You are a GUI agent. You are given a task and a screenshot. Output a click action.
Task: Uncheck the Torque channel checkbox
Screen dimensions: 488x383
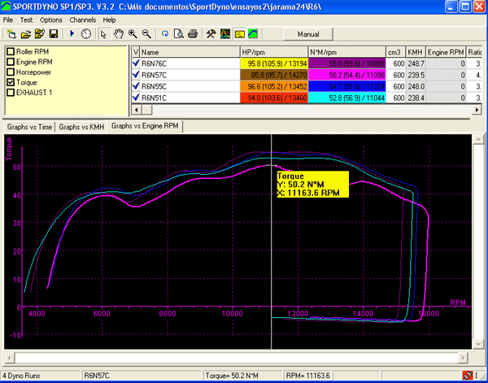[x=11, y=82]
